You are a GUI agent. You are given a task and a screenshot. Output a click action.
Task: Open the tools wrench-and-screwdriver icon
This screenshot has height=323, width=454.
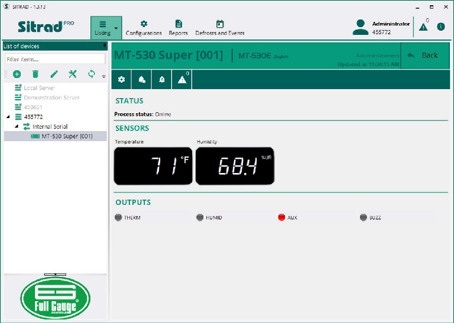(73, 74)
